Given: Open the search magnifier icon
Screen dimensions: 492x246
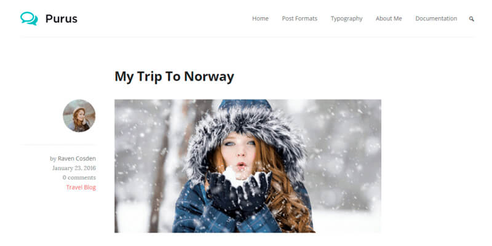Looking at the screenshot, I should point(471,19).
